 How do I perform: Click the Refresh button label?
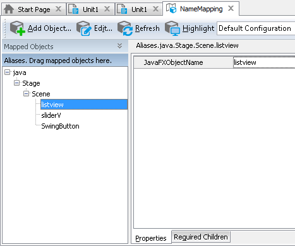click(x=147, y=28)
